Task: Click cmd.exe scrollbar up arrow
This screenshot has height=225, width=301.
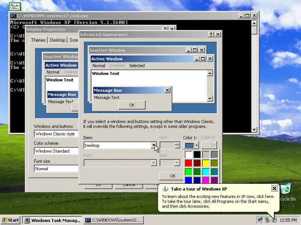Action: [254, 23]
